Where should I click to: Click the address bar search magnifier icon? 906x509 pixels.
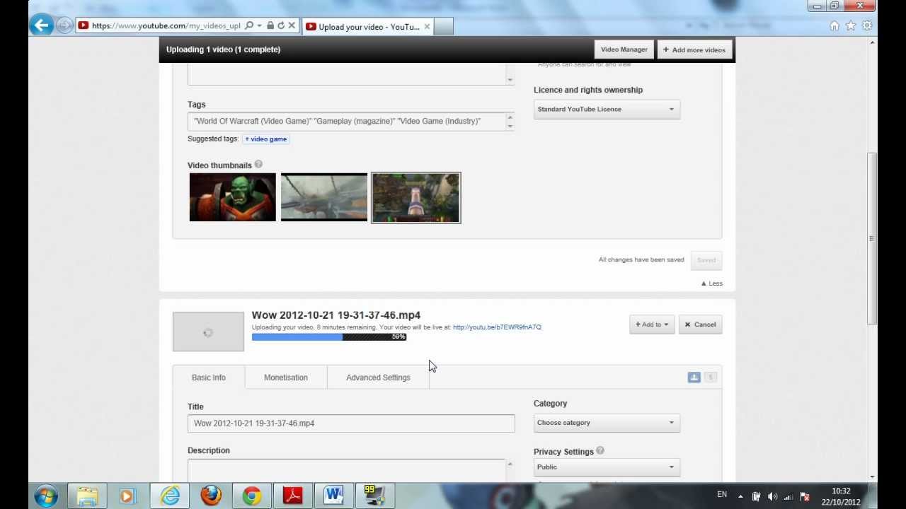[248, 26]
